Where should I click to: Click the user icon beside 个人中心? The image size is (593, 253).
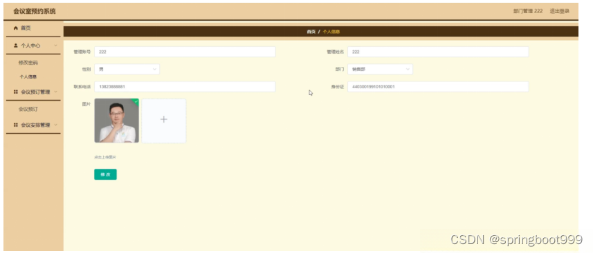[x=15, y=45]
